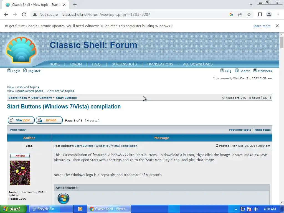Open Print view

(x=17, y=130)
